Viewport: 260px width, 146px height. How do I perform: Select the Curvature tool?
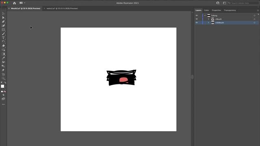click(x=3, y=26)
